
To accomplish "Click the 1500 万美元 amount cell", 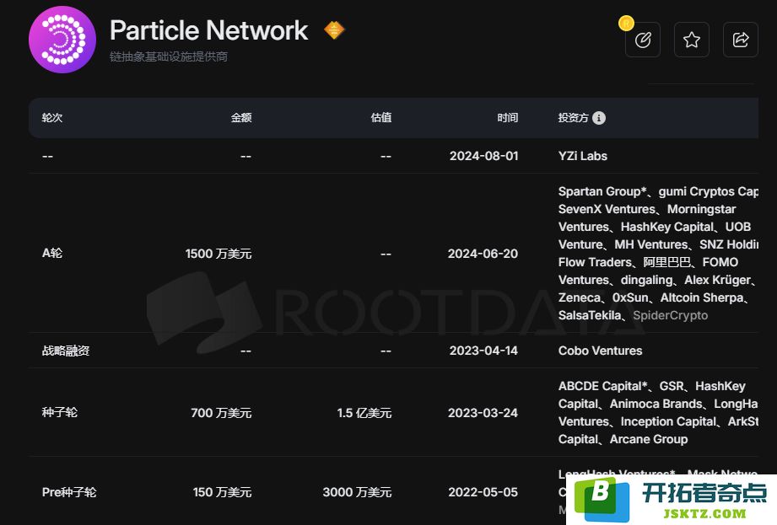I will tap(219, 254).
